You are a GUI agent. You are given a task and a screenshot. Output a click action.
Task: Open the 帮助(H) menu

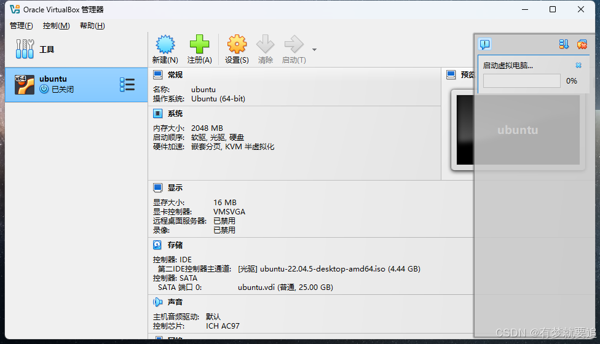[x=92, y=26]
